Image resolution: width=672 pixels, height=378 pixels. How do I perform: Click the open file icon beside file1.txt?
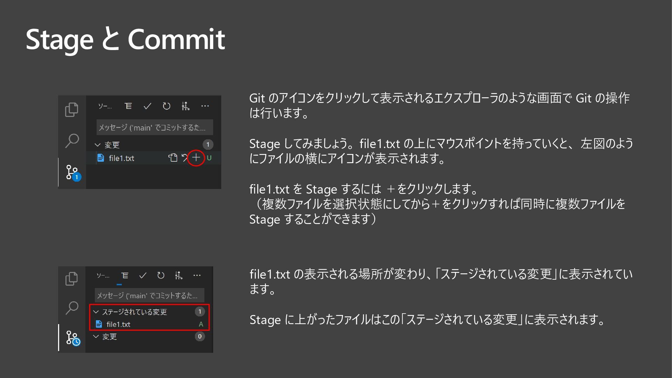click(173, 158)
